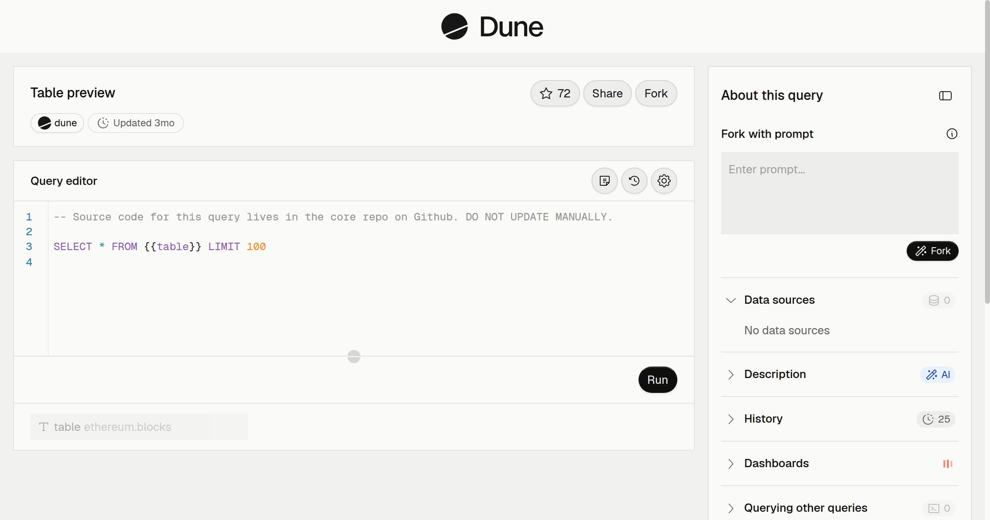Open the dune author chip
This screenshot has width=990, height=520.
click(57, 123)
